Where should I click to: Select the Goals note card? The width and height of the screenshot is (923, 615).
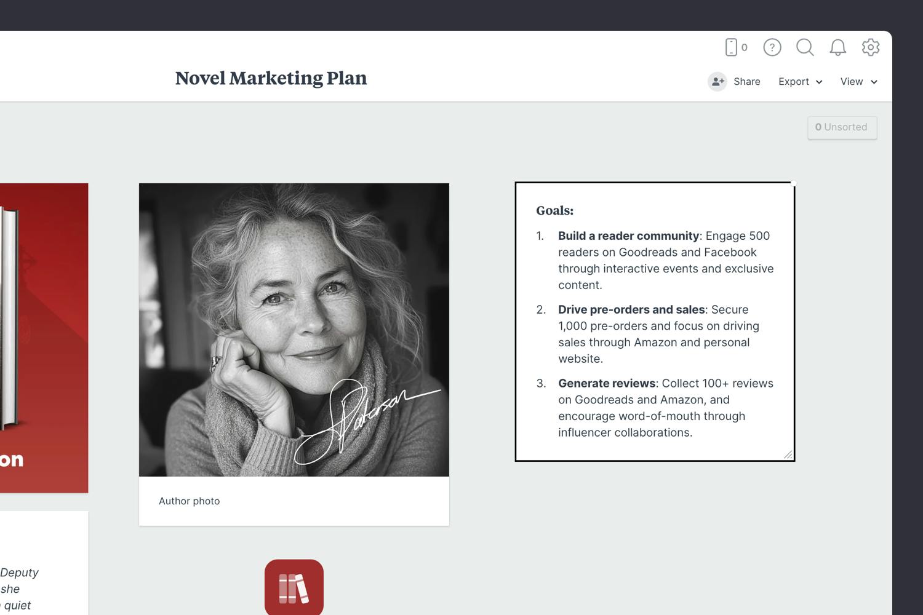[654, 321]
